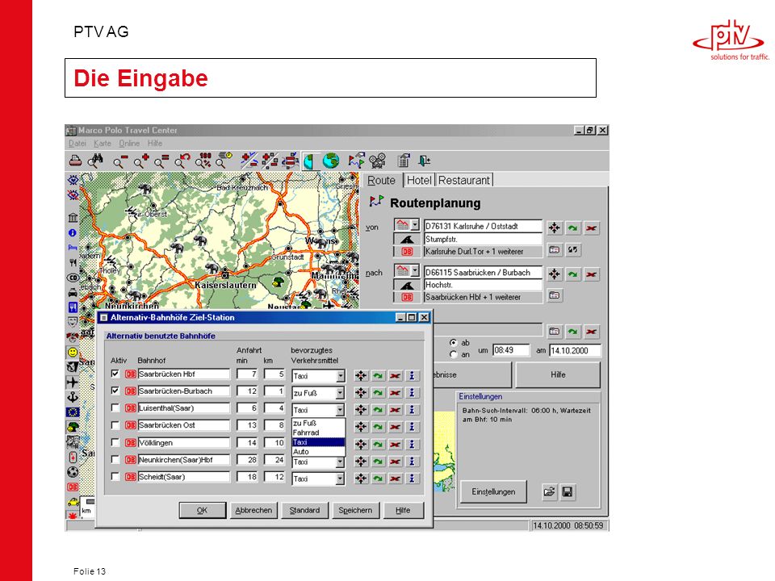Click the Speichern button
The image size is (775, 581).
[x=355, y=510]
